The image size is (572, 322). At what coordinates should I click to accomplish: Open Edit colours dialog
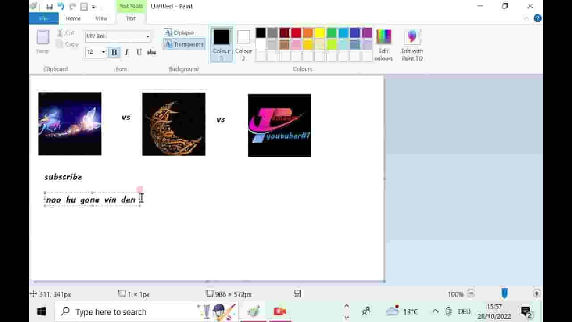tap(383, 45)
